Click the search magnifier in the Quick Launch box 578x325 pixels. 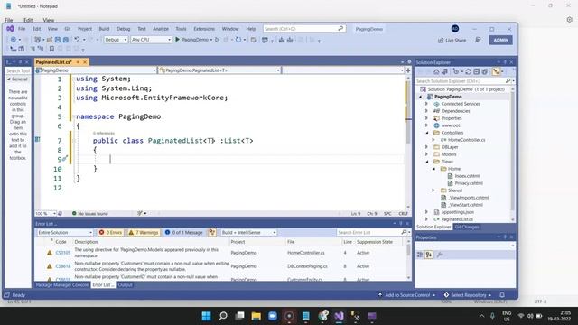click(340, 28)
